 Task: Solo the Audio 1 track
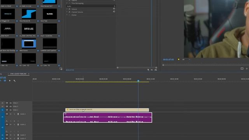click(x=14, y=114)
